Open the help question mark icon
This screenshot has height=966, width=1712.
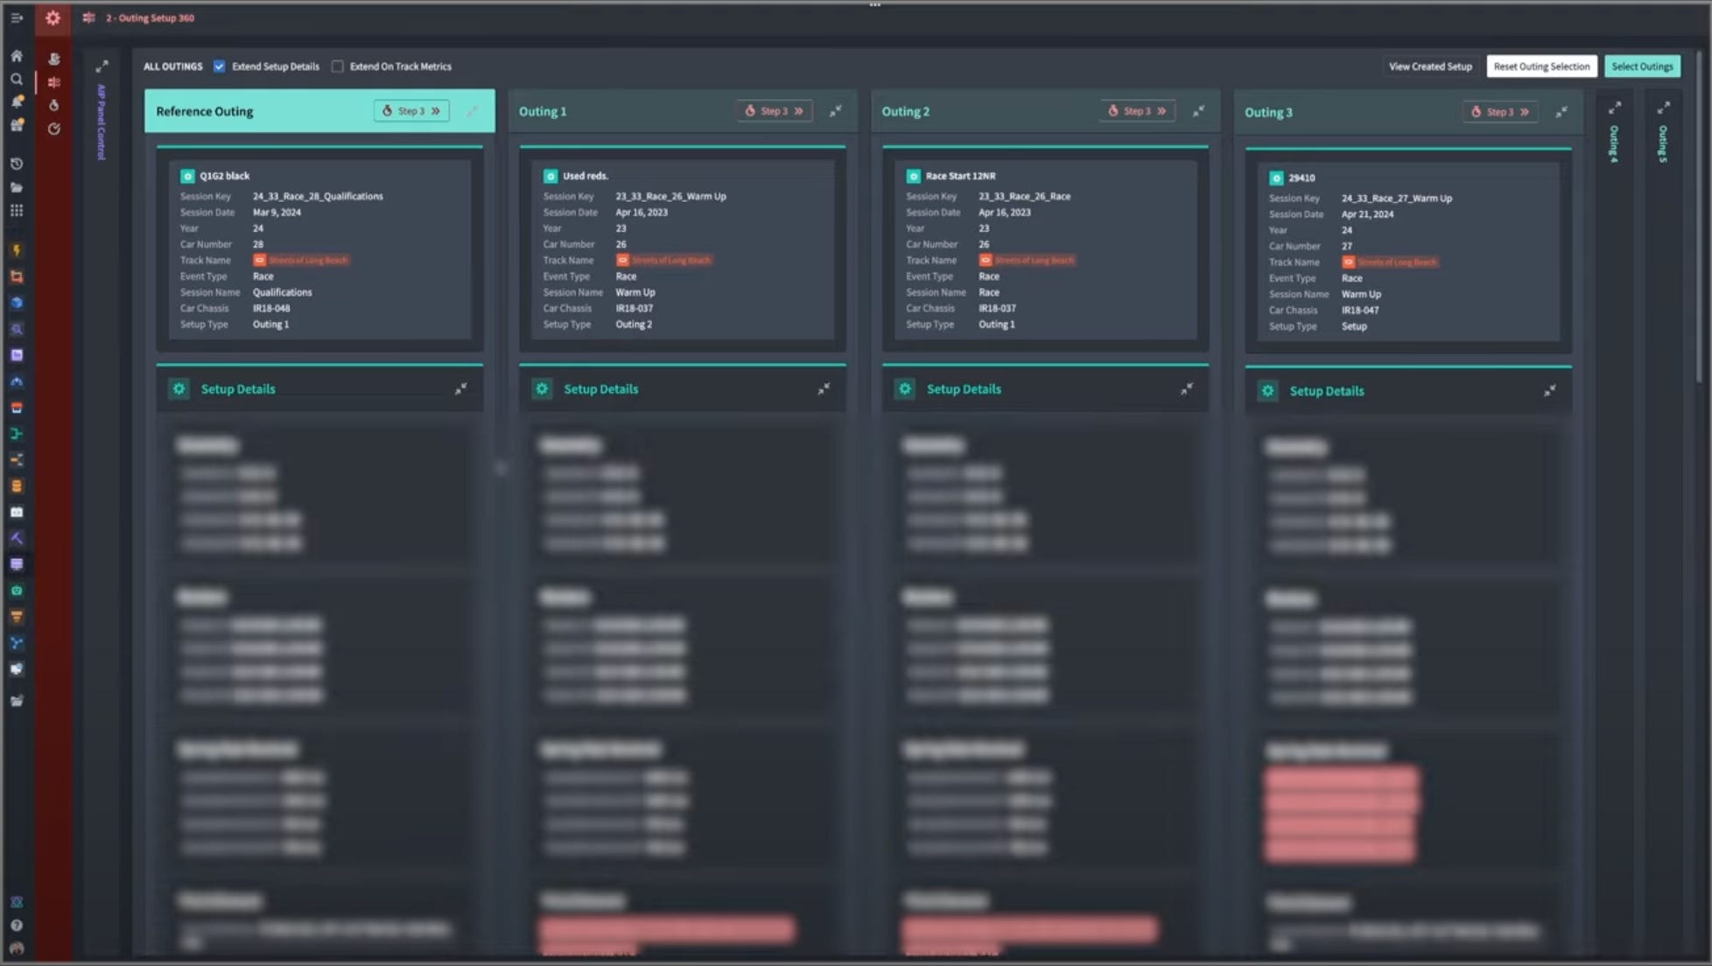pos(17,926)
